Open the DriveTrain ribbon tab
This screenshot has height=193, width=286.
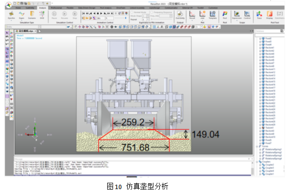(121, 8)
